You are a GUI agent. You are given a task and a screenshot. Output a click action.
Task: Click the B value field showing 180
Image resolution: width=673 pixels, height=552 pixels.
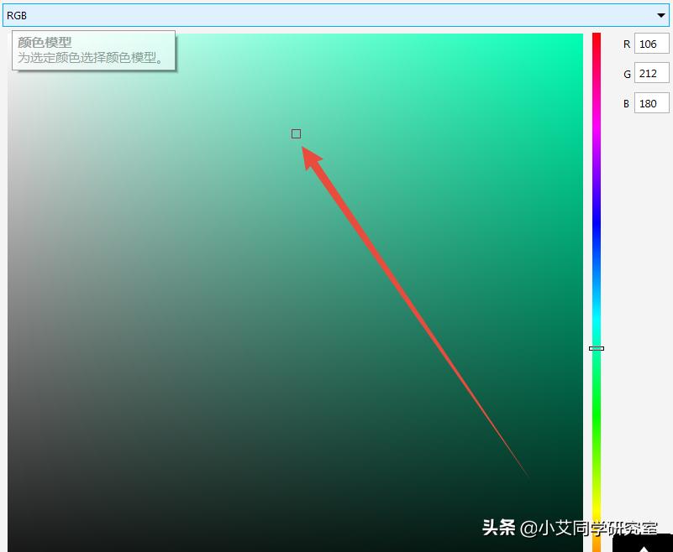click(651, 103)
